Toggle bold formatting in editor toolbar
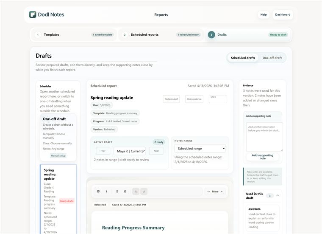The height and width of the screenshot is (234, 322). 98,192
